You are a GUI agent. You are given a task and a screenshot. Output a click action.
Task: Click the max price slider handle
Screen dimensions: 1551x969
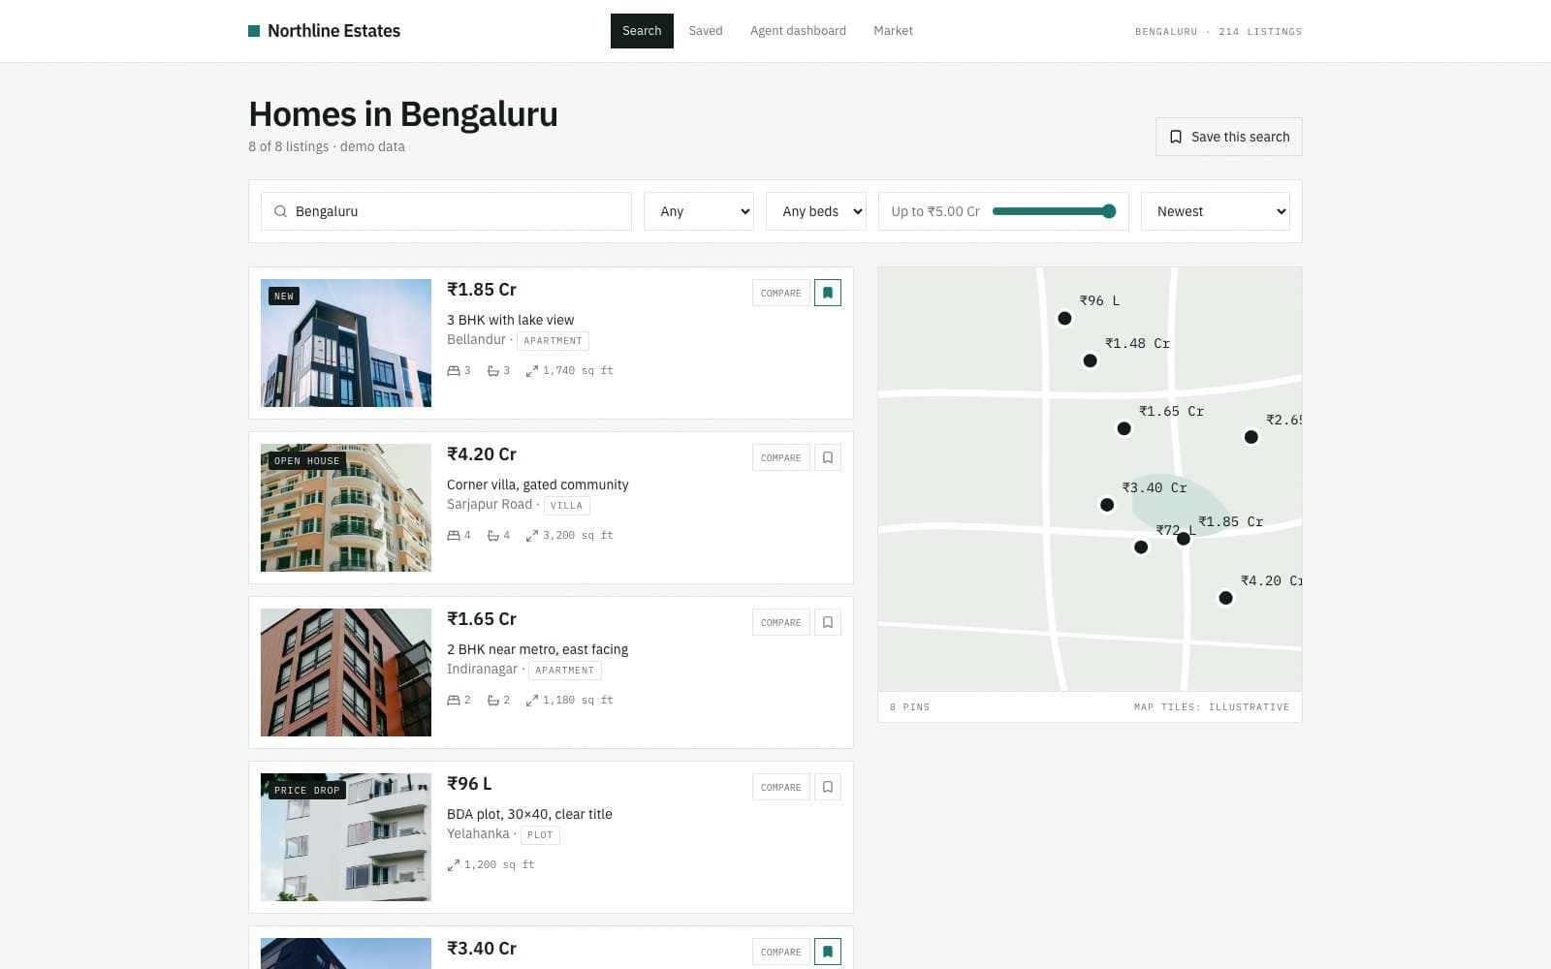pyautogui.click(x=1109, y=211)
